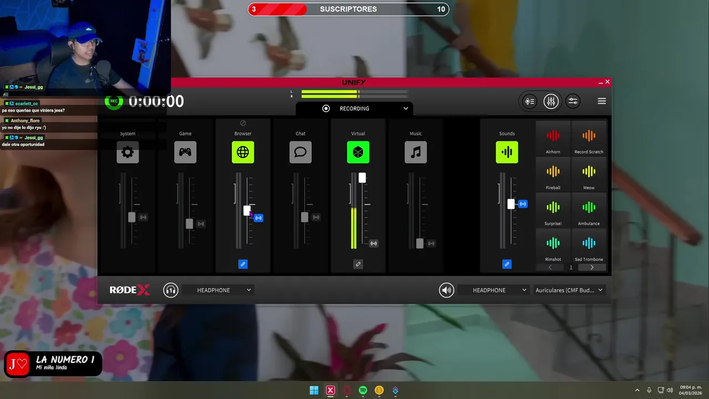
Task: Click the RØDE X logo
Action: point(130,290)
